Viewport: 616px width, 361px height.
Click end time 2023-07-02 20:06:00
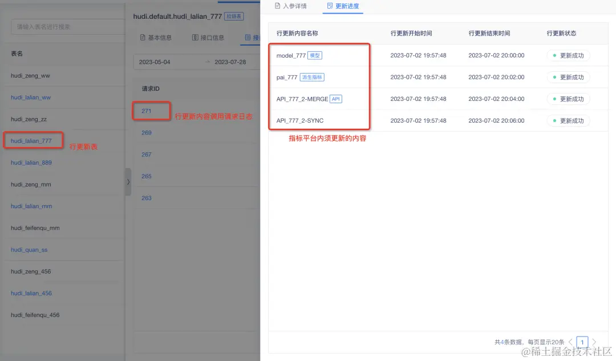click(496, 120)
